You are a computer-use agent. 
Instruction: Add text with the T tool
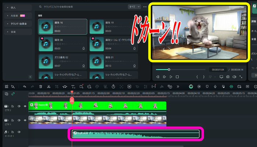73,86
